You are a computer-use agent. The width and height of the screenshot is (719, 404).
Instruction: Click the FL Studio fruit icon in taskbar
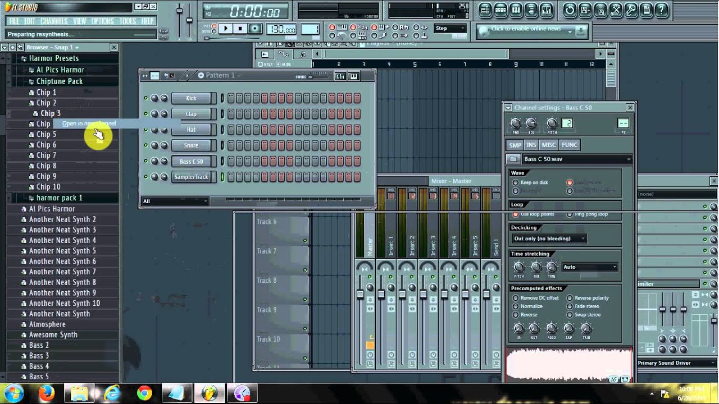pyautogui.click(x=210, y=393)
